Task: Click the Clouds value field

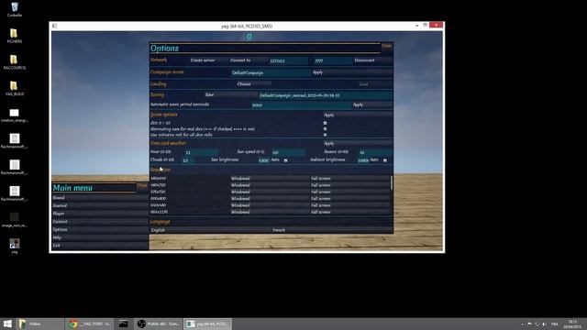Action: point(188,160)
